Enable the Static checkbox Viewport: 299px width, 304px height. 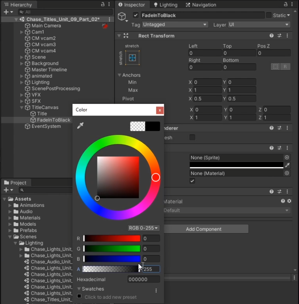click(x=269, y=15)
